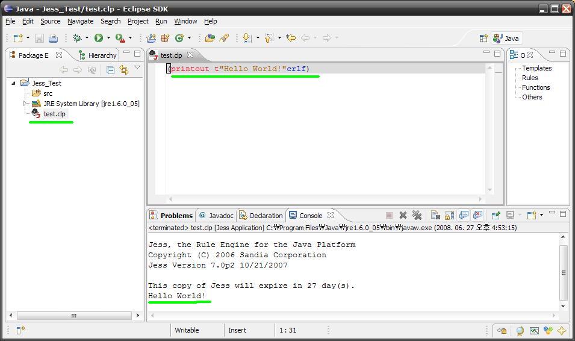Screen dimensions: 575x341
Task: Expand the JRE System Library node
Action: (25, 104)
